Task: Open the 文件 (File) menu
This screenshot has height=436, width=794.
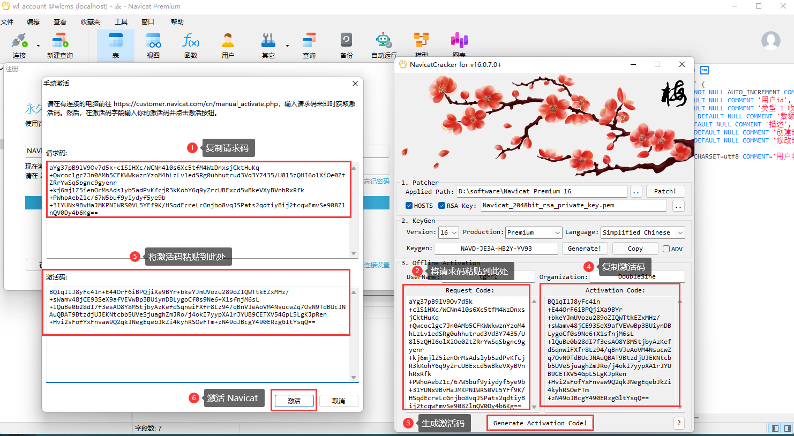Action: [7, 22]
